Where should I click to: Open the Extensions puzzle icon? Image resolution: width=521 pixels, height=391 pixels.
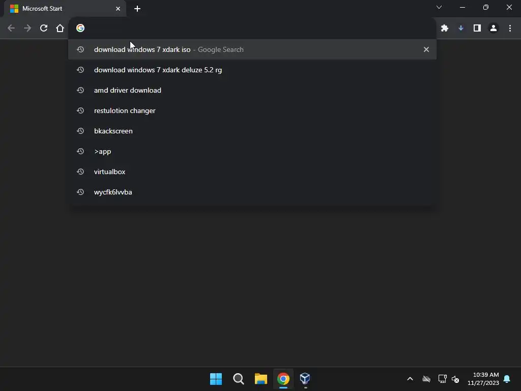tap(445, 29)
